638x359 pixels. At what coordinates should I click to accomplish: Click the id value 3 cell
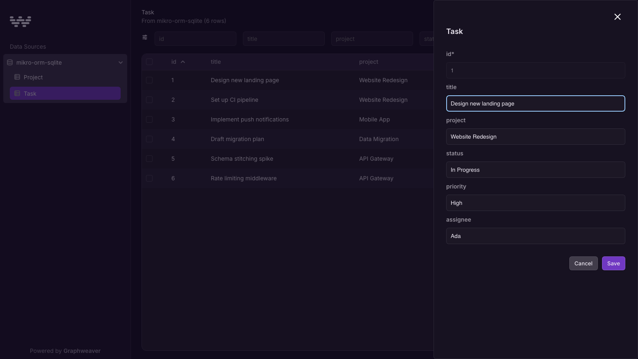(x=173, y=119)
